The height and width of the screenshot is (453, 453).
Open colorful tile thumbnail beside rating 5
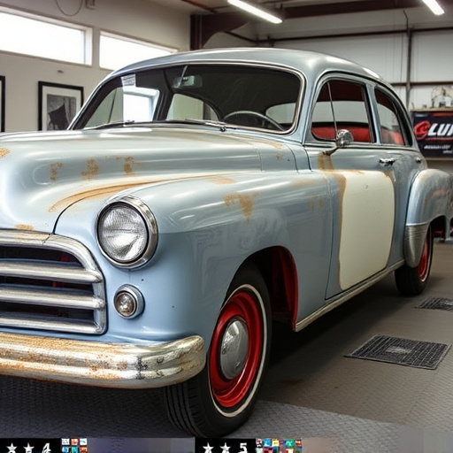pos(279,446)
